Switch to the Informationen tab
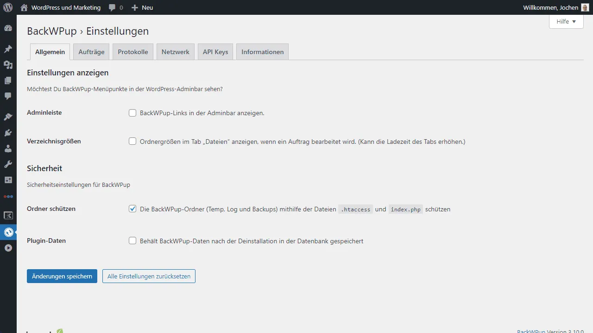Viewport: 593px width, 333px height. tap(263, 52)
